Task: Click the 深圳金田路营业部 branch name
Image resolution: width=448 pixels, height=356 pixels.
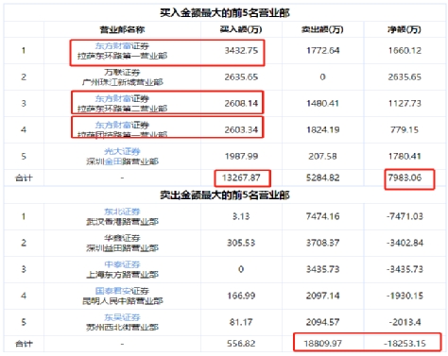Action: [122, 161]
